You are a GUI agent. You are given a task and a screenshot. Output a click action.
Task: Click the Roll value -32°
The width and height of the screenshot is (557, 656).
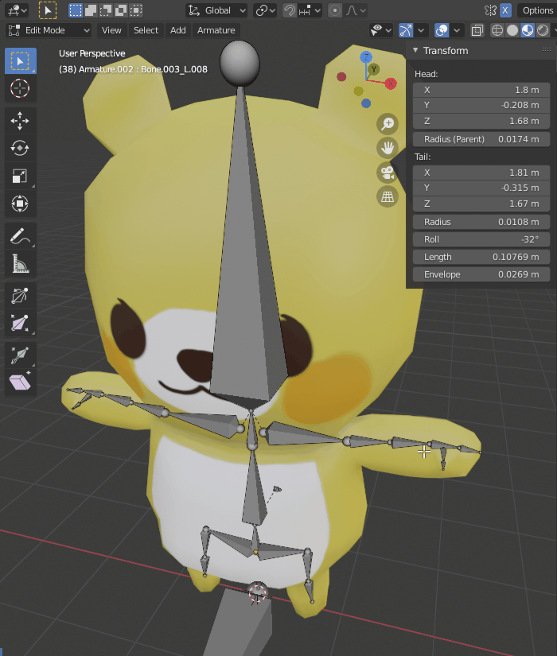[481, 239]
